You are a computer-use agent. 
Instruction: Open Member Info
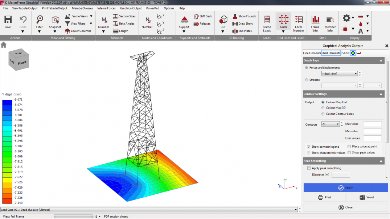pos(330,24)
